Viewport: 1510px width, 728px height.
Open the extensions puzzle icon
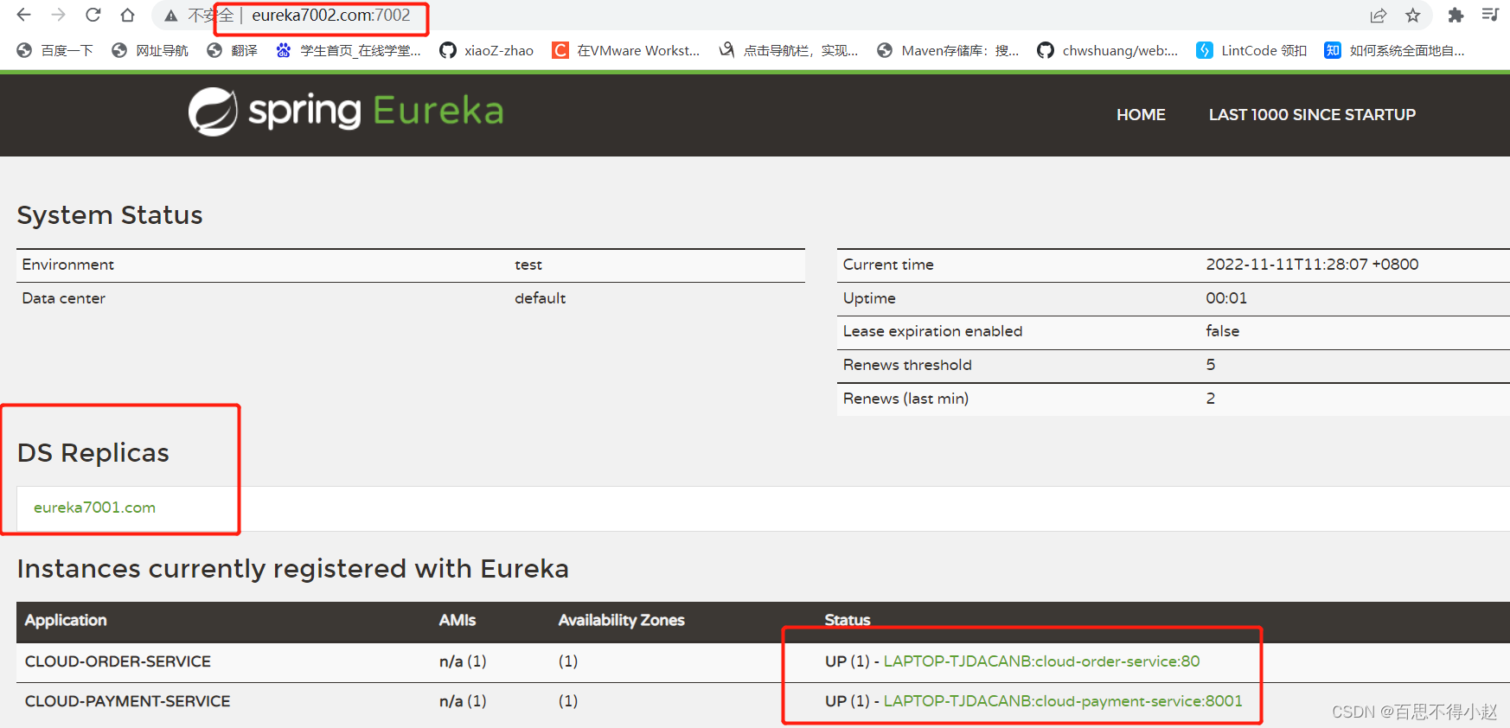click(x=1456, y=16)
